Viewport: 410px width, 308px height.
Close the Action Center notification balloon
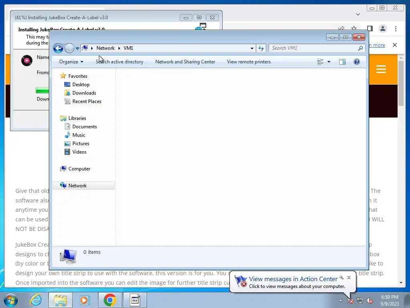[x=349, y=278]
